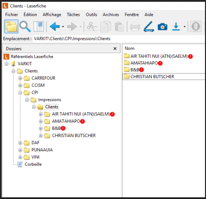Select AIR TAHITI NUI in the list
Screen dimensions: 206x199
159,56
